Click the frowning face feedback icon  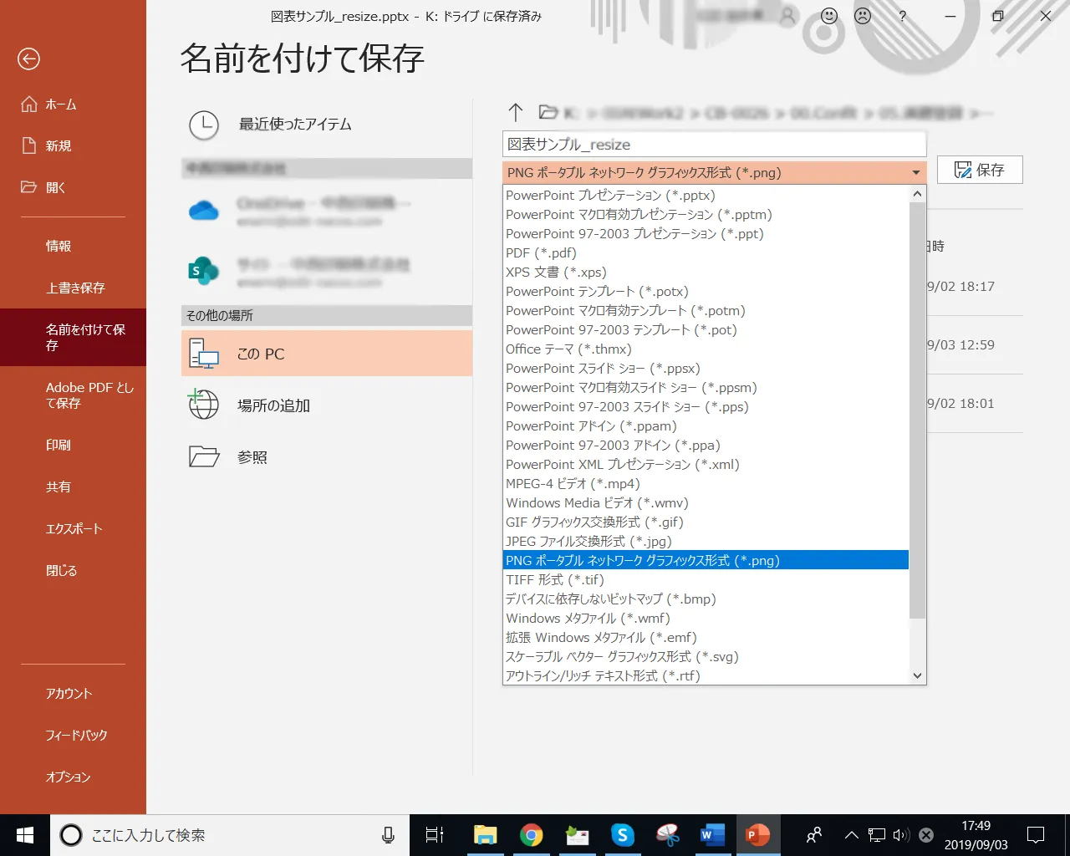(863, 16)
